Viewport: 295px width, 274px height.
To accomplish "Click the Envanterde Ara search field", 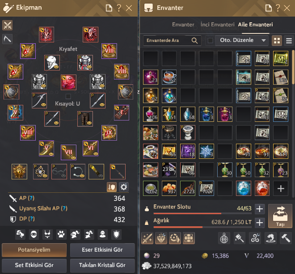I will point(172,40).
